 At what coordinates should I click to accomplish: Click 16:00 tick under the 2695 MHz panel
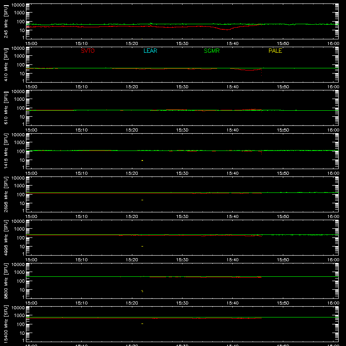333,217
